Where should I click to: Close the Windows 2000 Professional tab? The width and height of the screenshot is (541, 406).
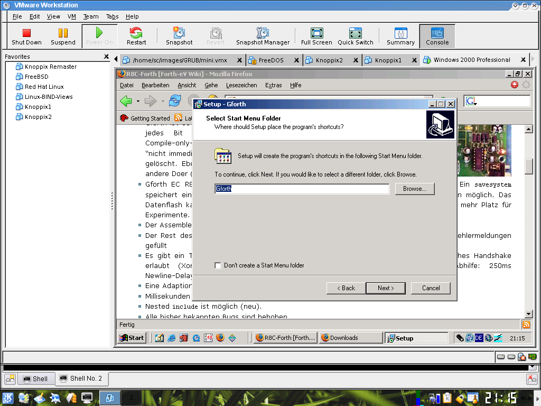[x=523, y=60]
